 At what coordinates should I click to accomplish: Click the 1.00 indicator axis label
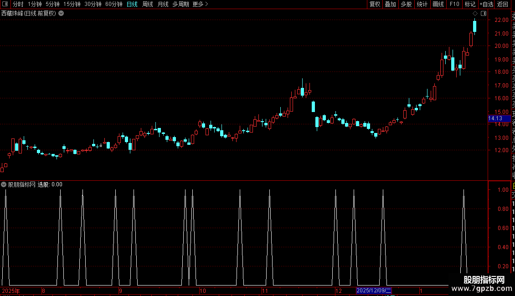pyautogui.click(x=503, y=190)
